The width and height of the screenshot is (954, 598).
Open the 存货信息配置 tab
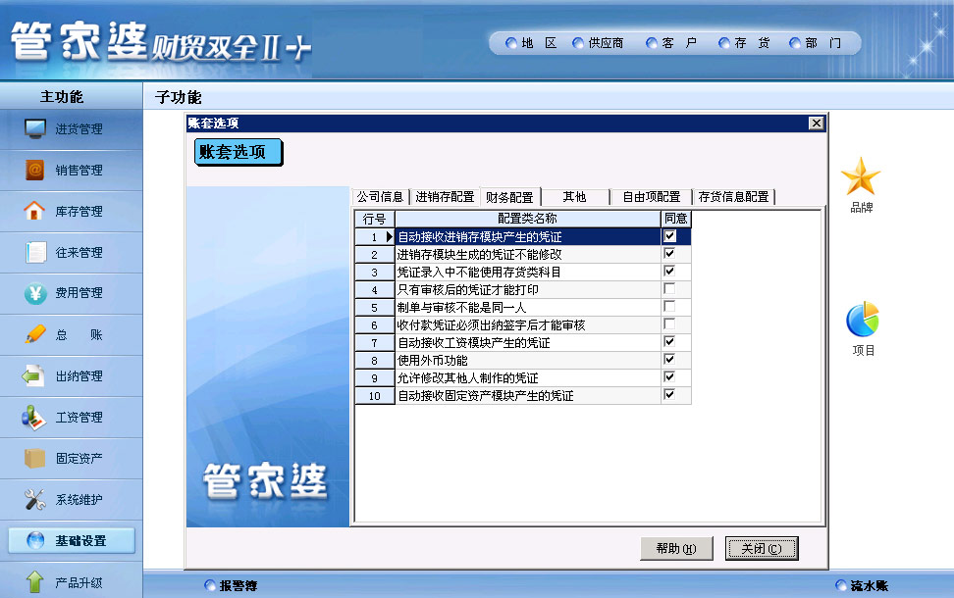click(x=733, y=197)
